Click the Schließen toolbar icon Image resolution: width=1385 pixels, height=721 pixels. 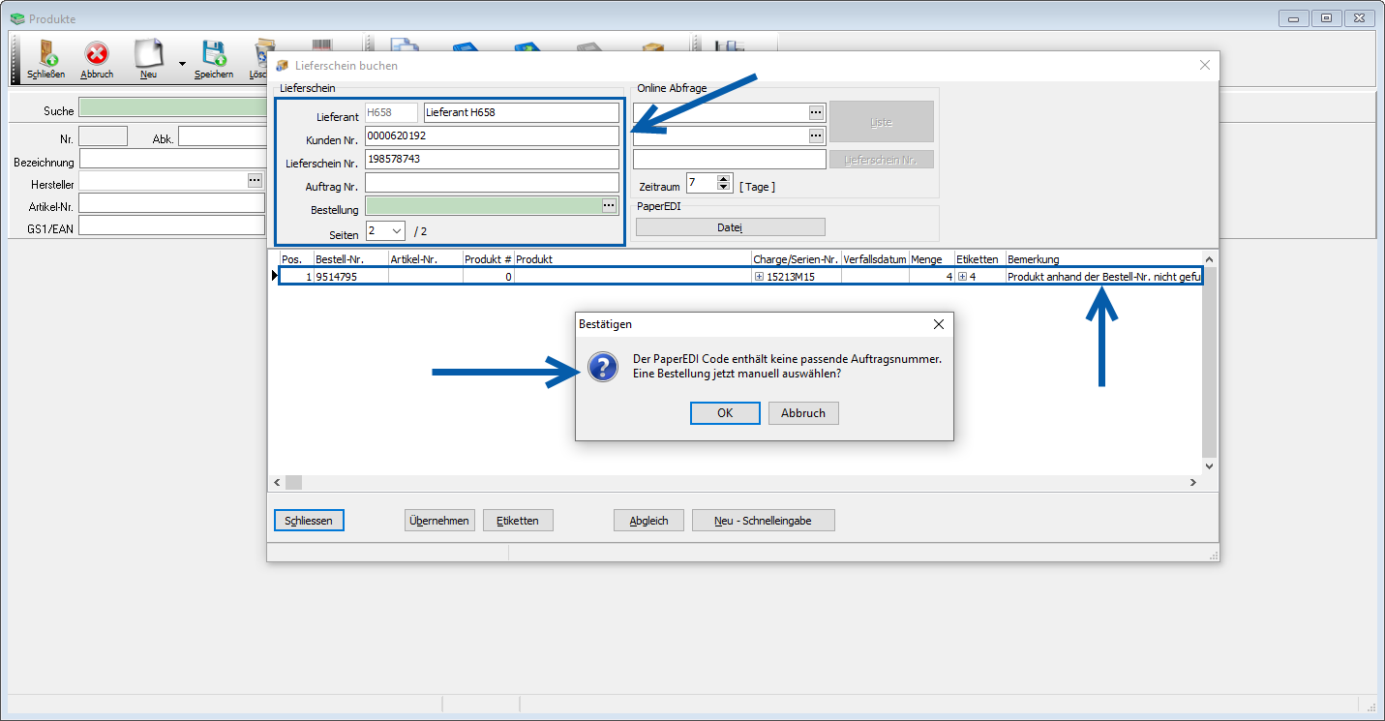tap(45, 56)
